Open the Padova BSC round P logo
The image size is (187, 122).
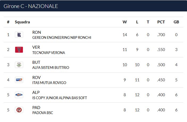pos(19,110)
